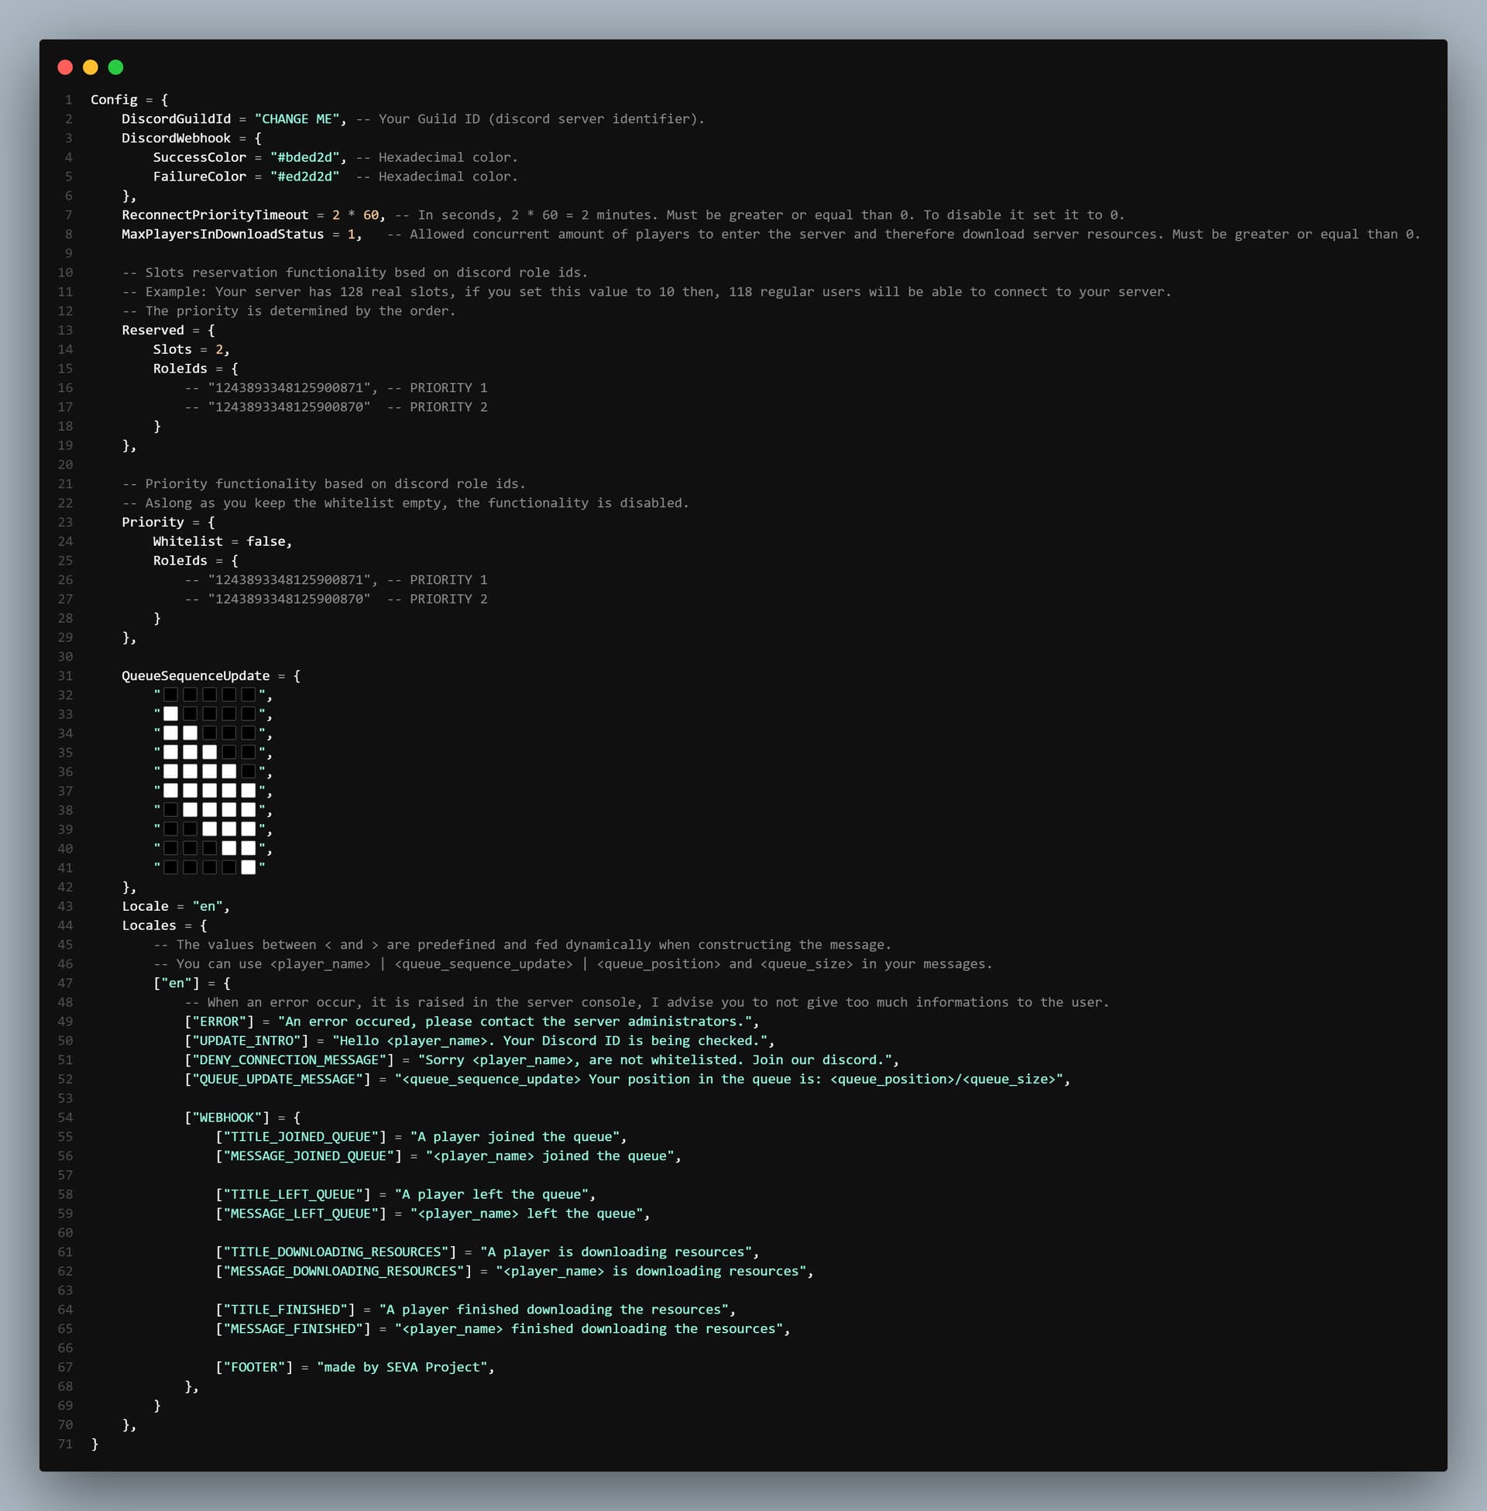The image size is (1487, 1511).
Task: Select the RoleId 1243893348125900871 string
Action: click(292, 387)
